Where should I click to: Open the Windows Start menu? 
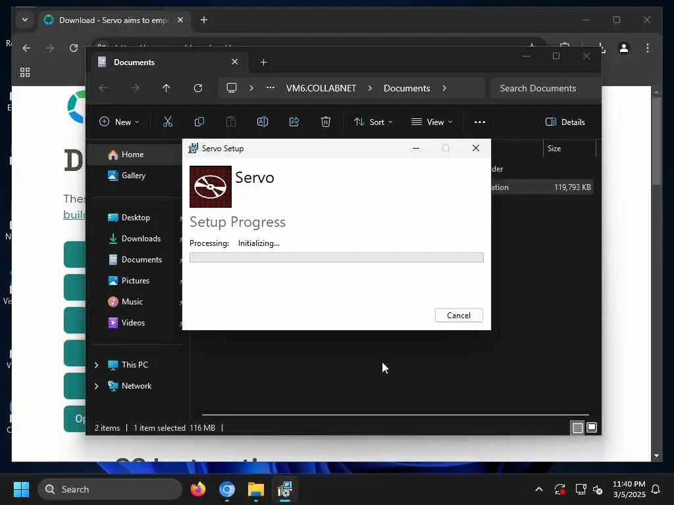tap(21, 489)
